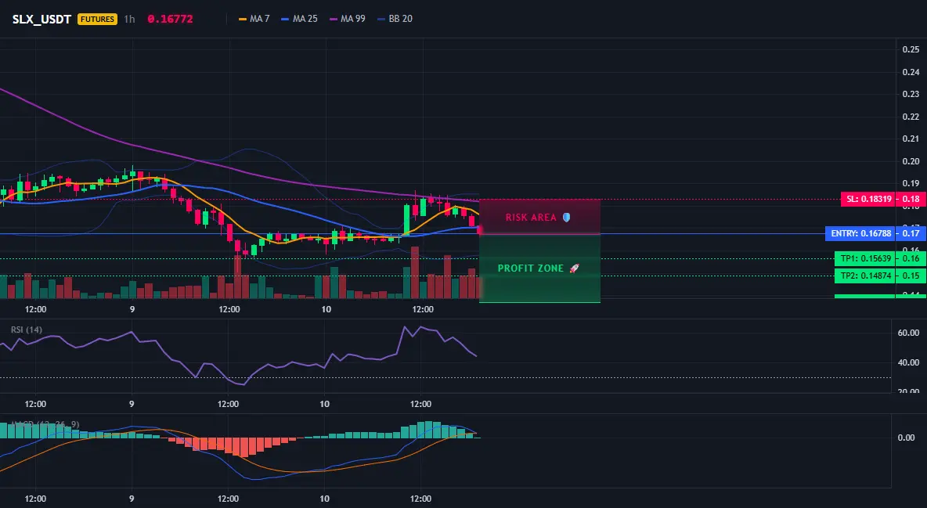The image size is (927, 508).
Task: Click the blue MA 25 color dash
Action: (285, 19)
